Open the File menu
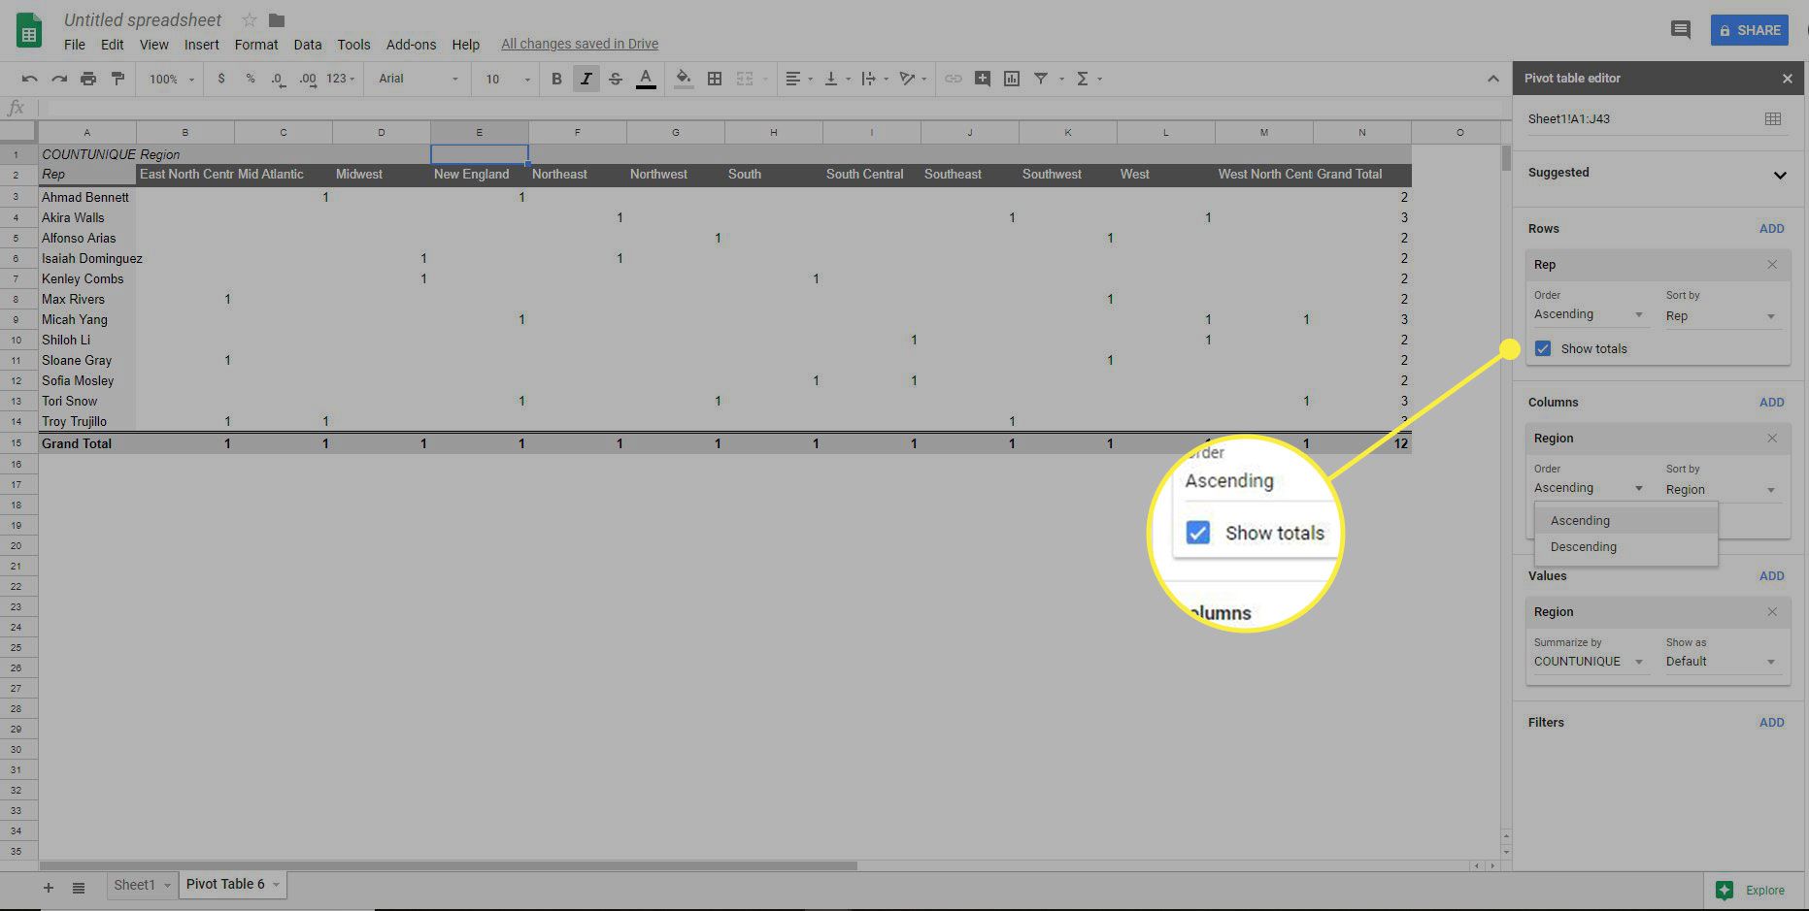The image size is (1809, 911). coord(75,44)
